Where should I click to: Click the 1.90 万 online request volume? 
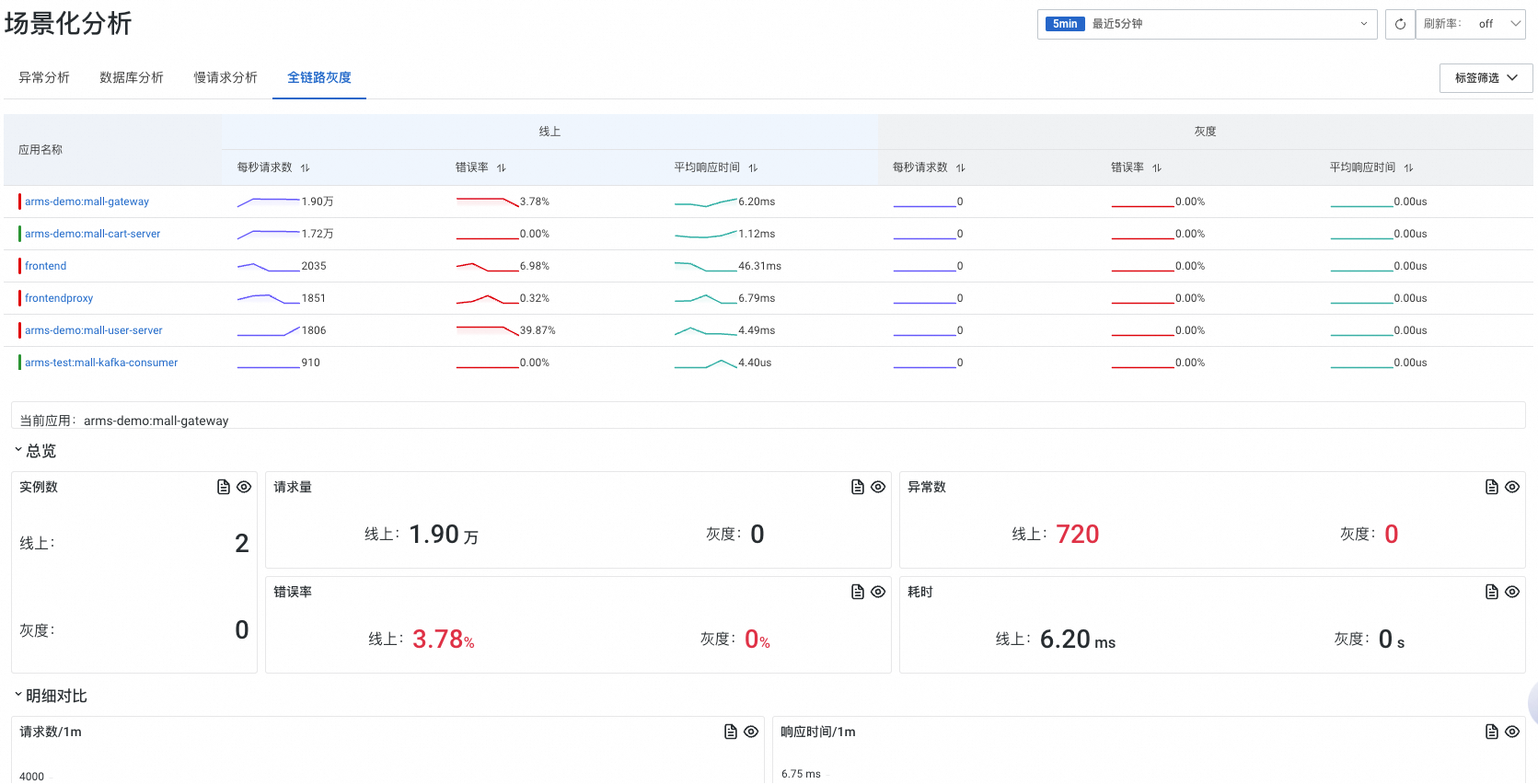[x=444, y=534]
